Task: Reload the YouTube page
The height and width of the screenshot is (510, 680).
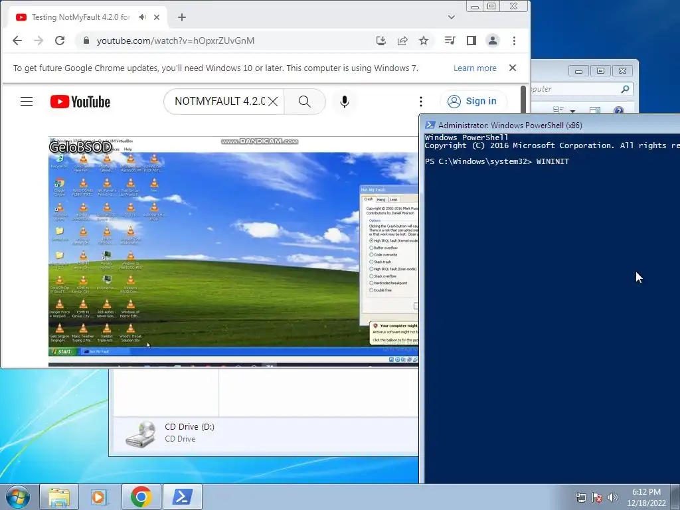Action: tap(60, 41)
